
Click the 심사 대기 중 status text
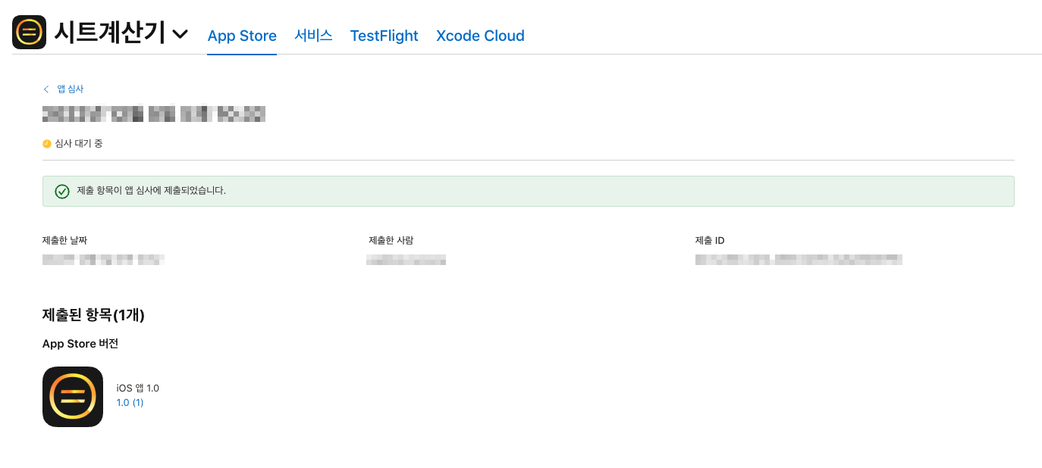pos(79,143)
